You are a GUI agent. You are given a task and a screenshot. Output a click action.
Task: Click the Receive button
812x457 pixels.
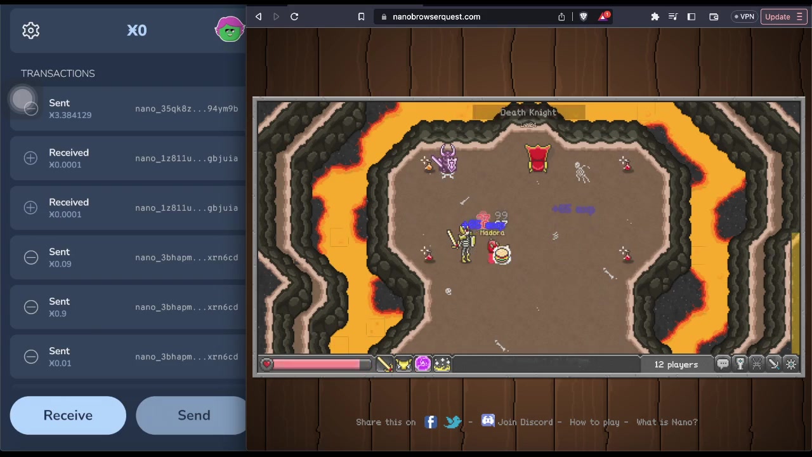tap(68, 415)
